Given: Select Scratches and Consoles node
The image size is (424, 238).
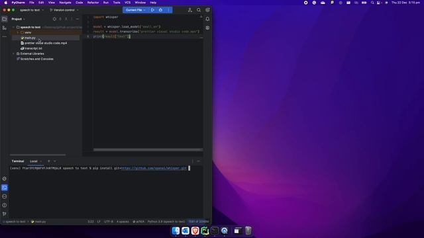Looking at the screenshot, I should click(37, 59).
